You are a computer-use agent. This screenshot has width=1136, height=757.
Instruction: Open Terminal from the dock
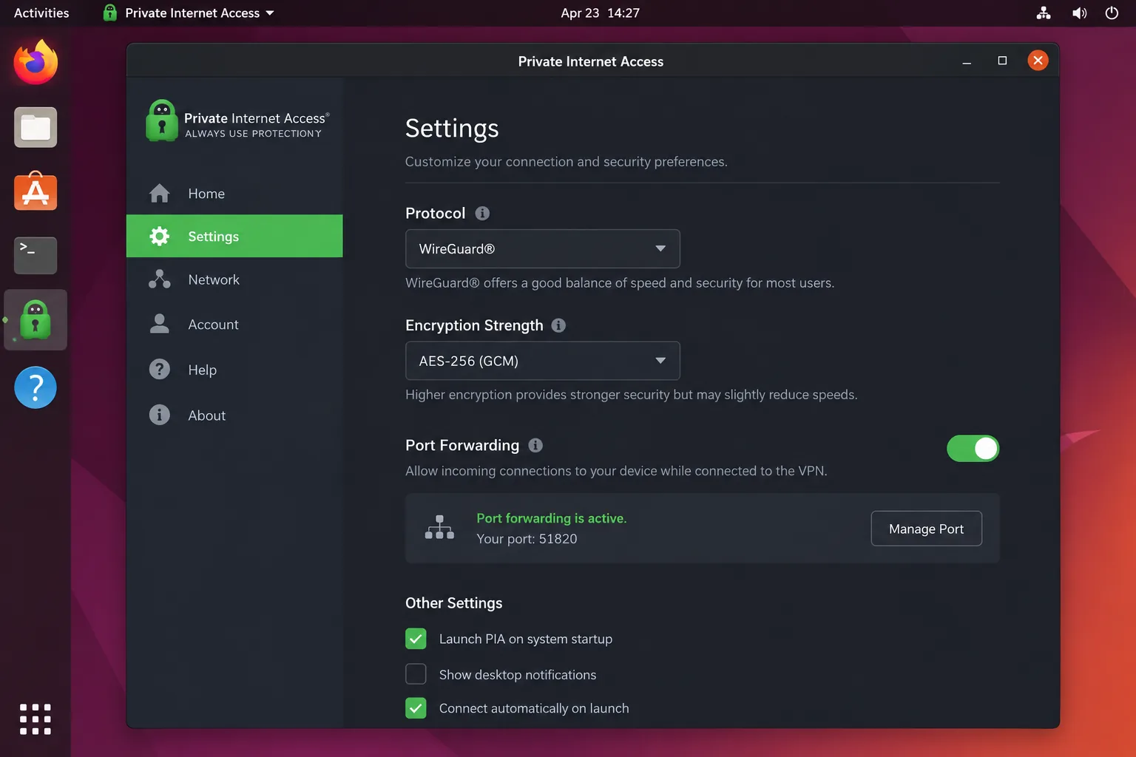35,255
